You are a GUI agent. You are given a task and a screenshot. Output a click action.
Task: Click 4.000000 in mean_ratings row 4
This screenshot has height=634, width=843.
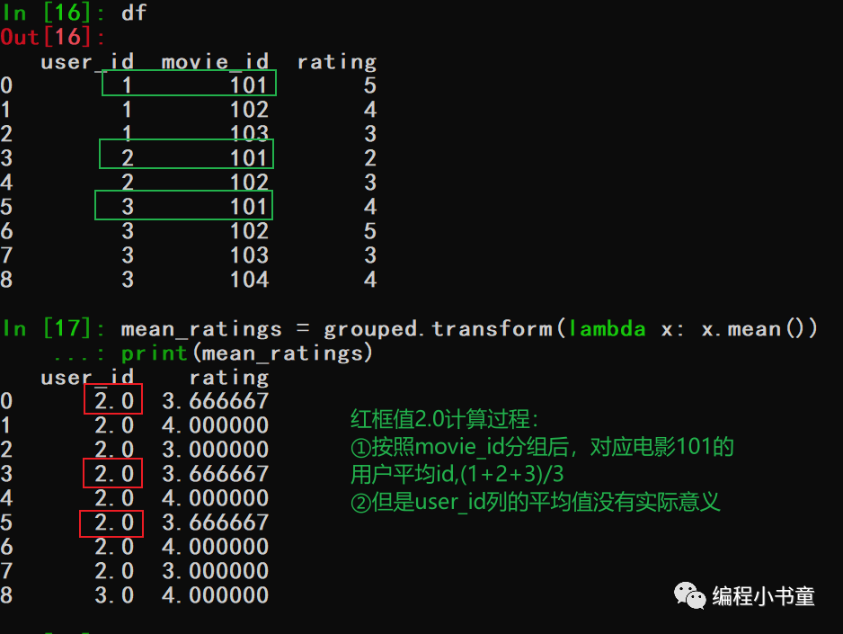(215, 498)
